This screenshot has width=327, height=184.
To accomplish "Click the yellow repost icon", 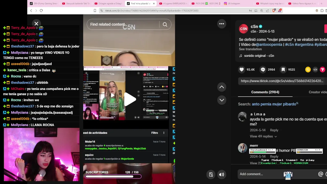I will [308, 70].
